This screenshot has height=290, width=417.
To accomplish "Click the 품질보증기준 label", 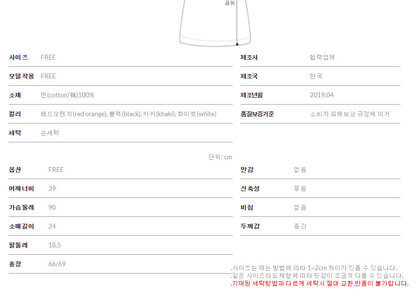I will pos(257,114).
